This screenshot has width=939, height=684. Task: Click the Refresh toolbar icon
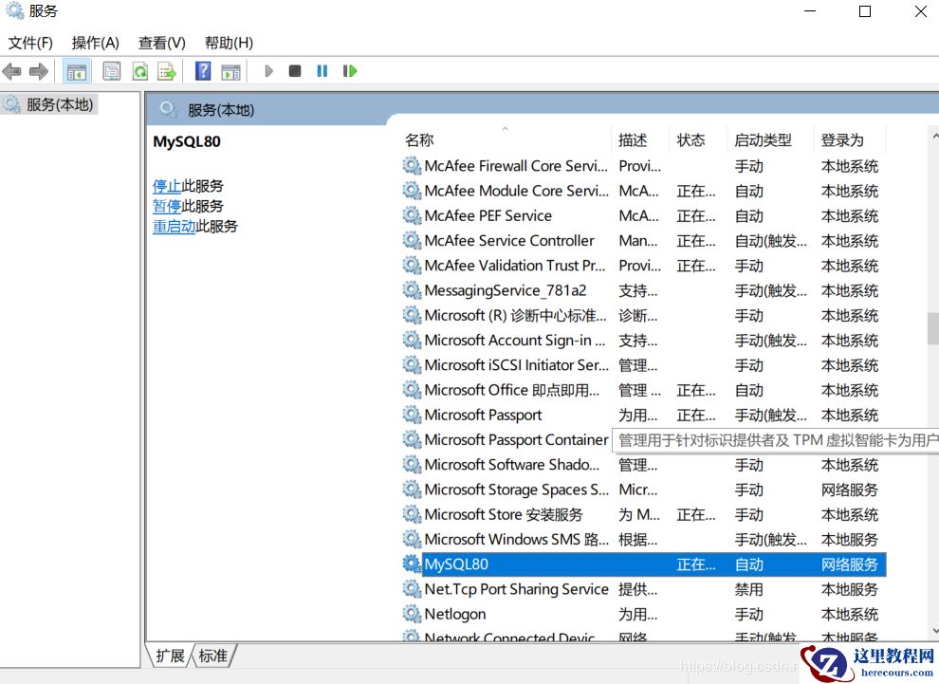tap(140, 72)
